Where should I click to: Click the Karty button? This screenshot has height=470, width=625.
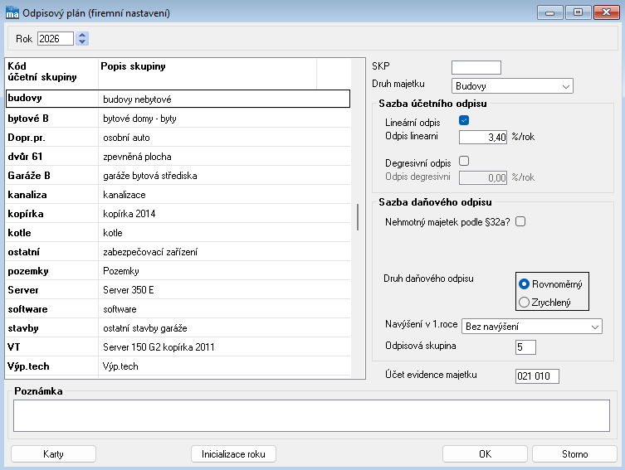point(53,454)
